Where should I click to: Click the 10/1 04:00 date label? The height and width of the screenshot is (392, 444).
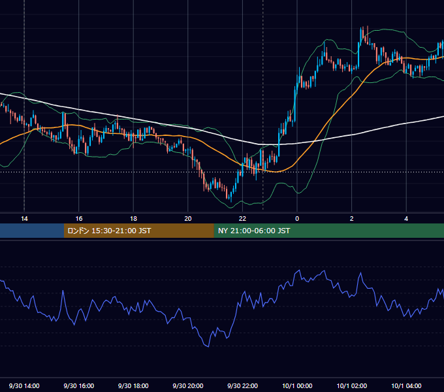pos(406,385)
